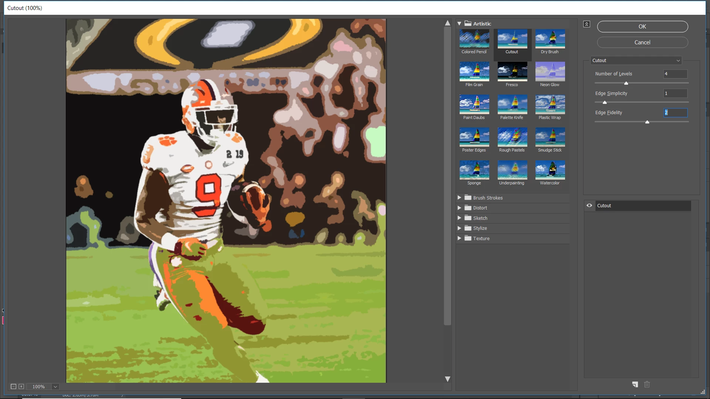Hide the Cutout effect layer visibility

click(589, 206)
